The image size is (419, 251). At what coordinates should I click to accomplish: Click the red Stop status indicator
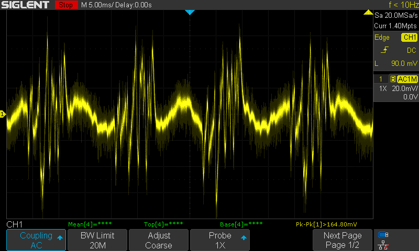click(x=66, y=5)
